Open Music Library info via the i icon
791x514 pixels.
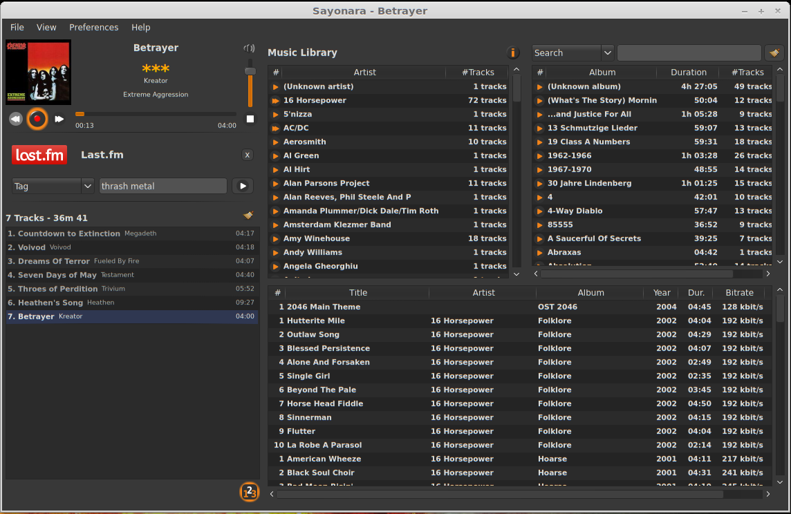513,53
